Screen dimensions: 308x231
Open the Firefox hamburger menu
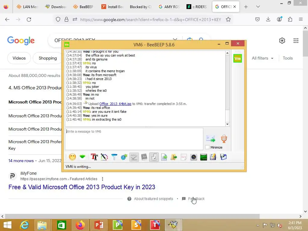301,19
